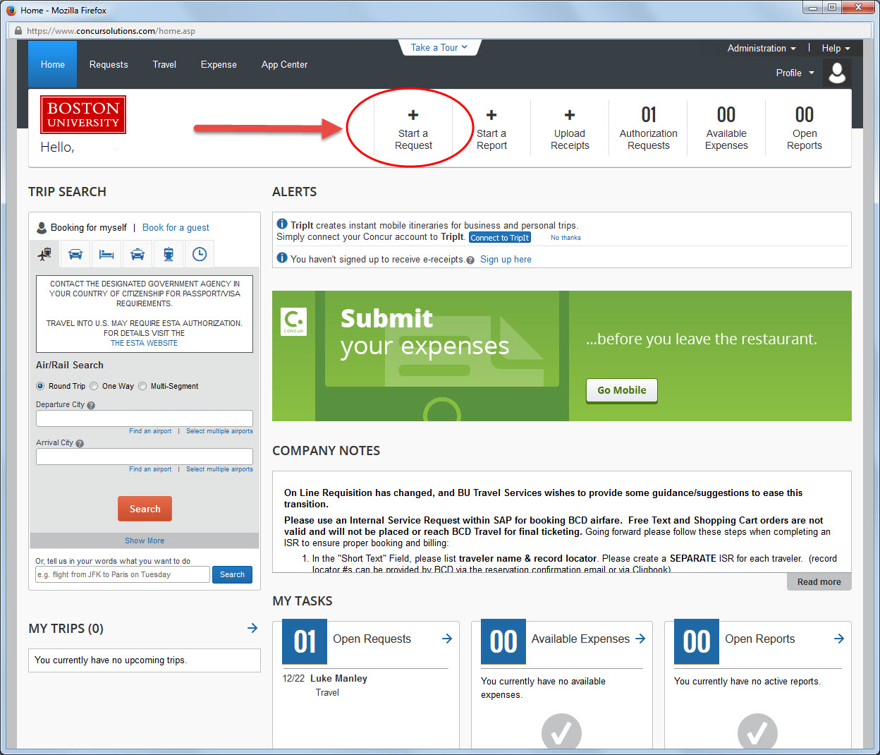The height and width of the screenshot is (755, 880).
Task: Open the Administration dropdown menu
Action: (762, 48)
